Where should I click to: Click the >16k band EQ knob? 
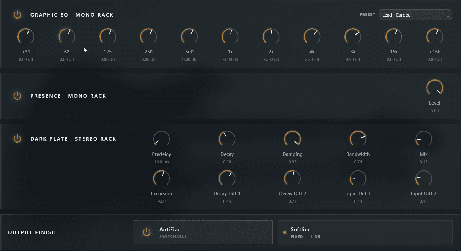click(435, 37)
